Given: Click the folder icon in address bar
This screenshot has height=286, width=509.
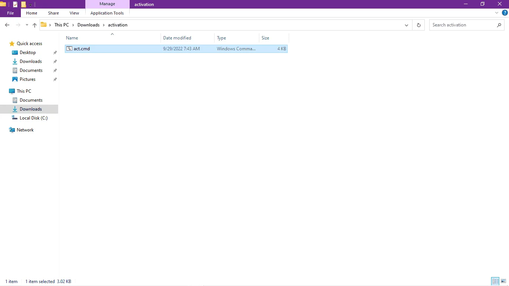Looking at the screenshot, I should pos(44,25).
